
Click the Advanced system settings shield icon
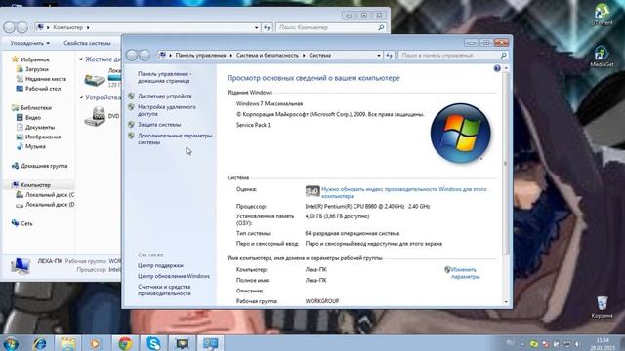coord(131,136)
